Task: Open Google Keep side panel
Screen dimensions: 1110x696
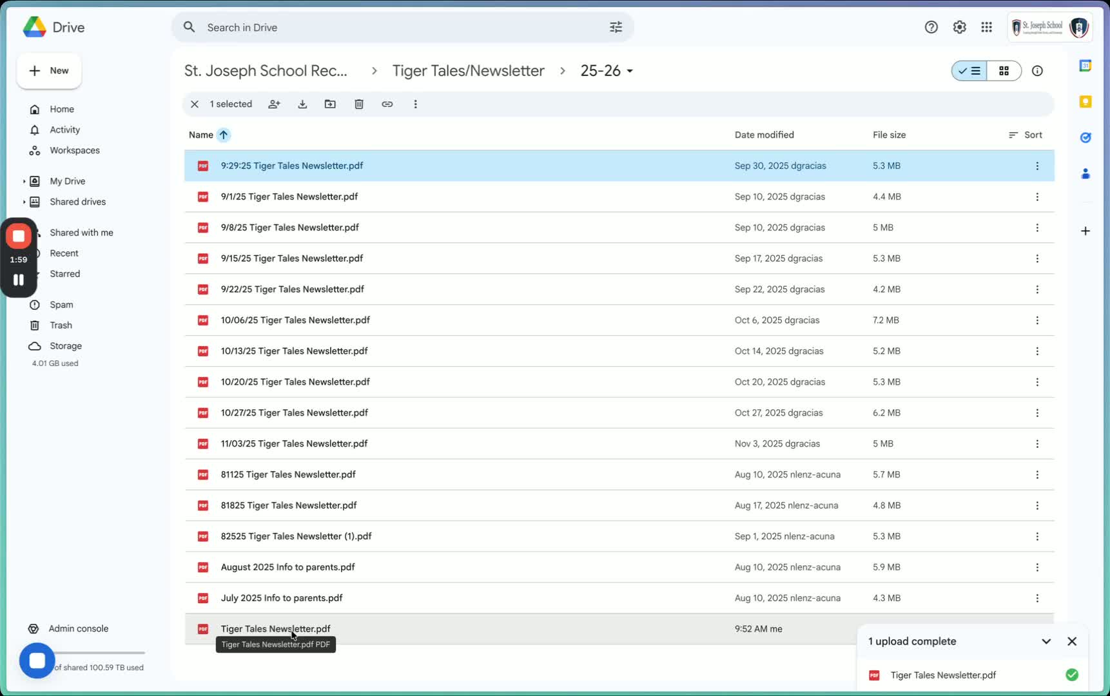Action: pos(1086,102)
